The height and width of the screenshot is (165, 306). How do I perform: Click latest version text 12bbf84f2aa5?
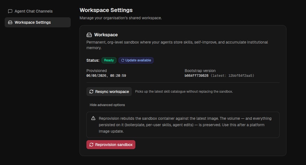point(240,76)
